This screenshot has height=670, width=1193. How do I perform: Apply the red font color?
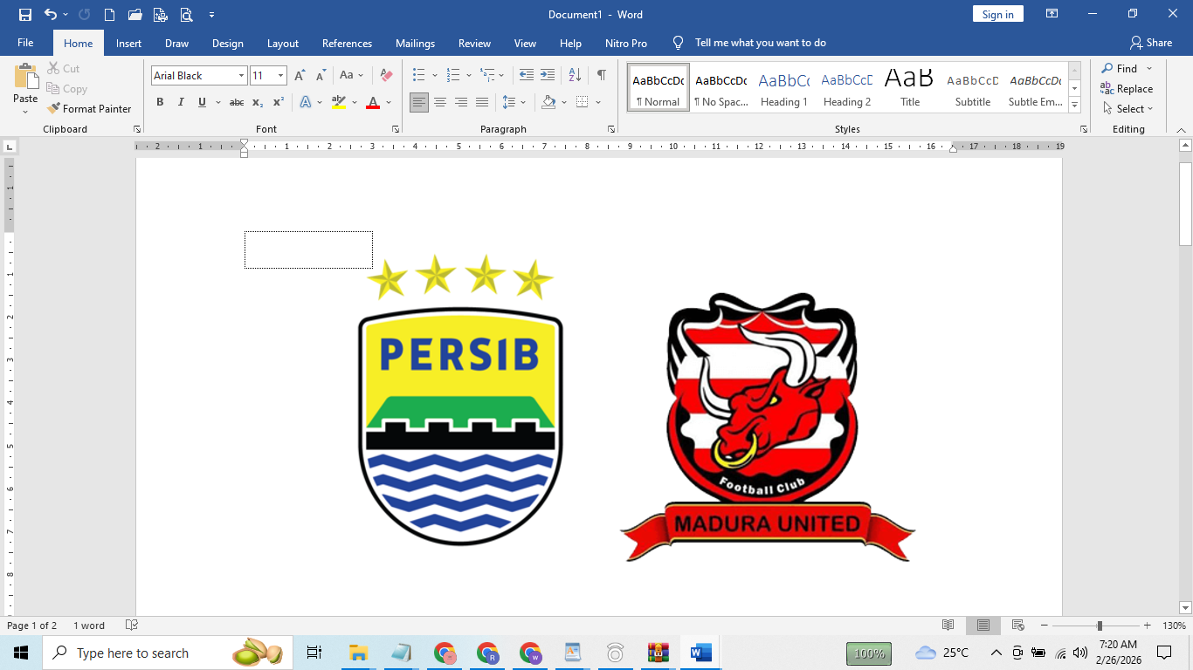pyautogui.click(x=373, y=102)
